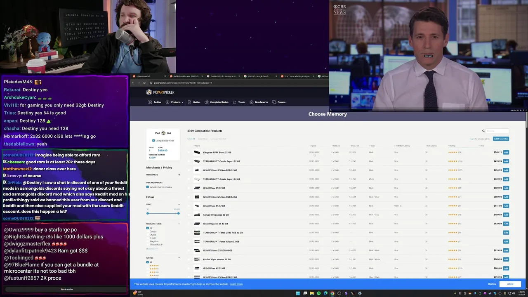
Task: Toggle the Rating All checkbox
Action: click(148, 262)
